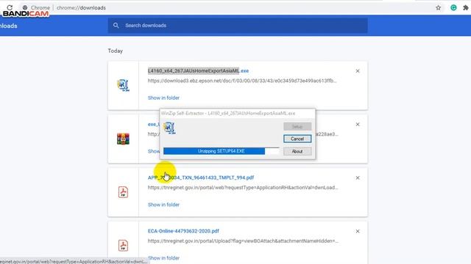Click the Epson installer file icon
The width and height of the screenshot is (471, 264).
[x=123, y=85]
